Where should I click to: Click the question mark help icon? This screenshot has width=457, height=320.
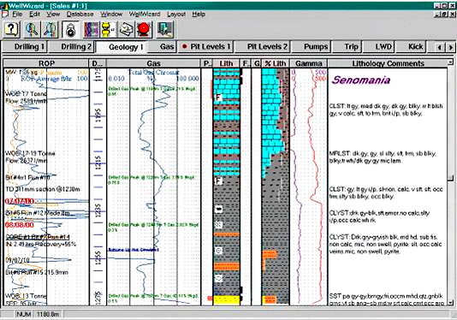tap(11, 29)
